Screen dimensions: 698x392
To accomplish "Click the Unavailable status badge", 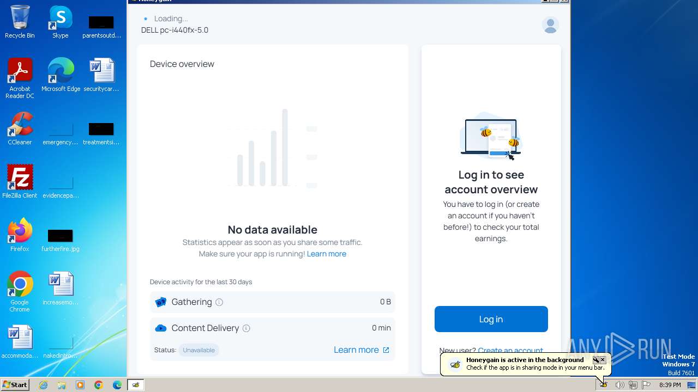I will pos(198,350).
